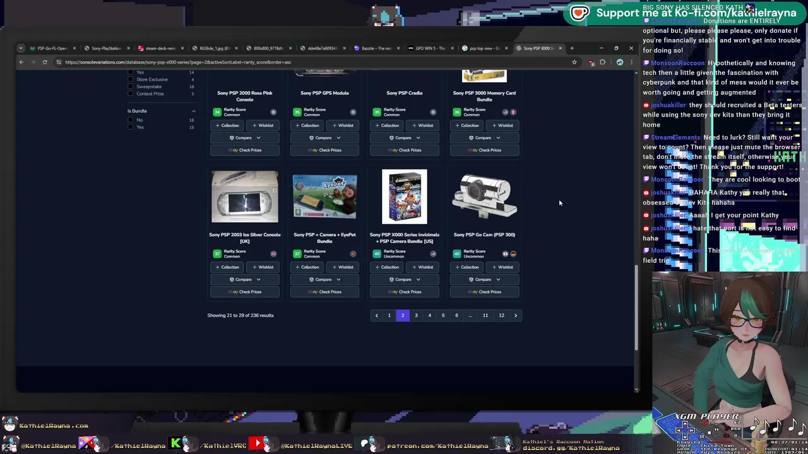
Task: Switch to the psp top view Google tab
Action: tap(484, 48)
